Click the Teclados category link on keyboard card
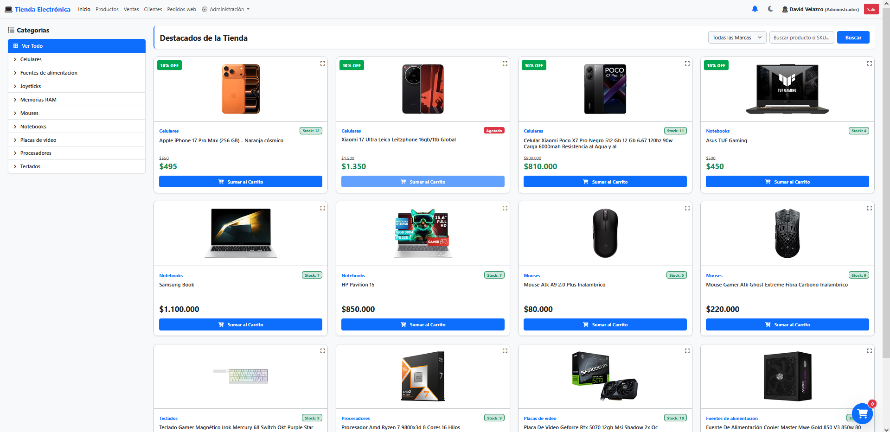The image size is (890, 432). click(x=168, y=419)
